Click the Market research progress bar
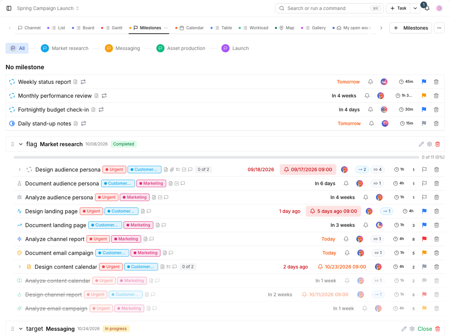The height and width of the screenshot is (336, 450). (216, 157)
